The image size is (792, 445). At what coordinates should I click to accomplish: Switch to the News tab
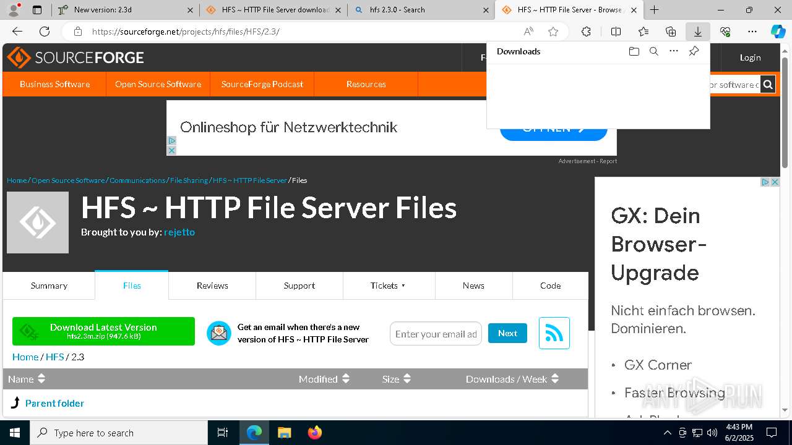pos(473,286)
